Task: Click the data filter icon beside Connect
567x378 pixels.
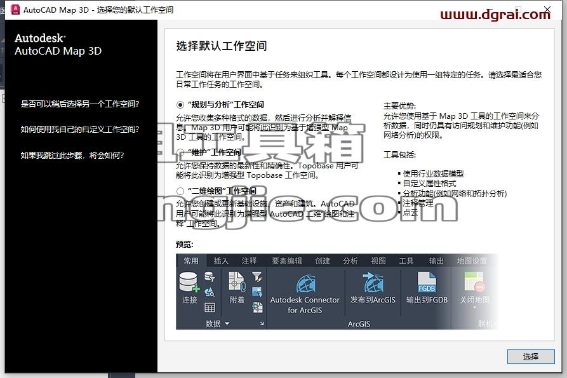Action: click(x=210, y=277)
